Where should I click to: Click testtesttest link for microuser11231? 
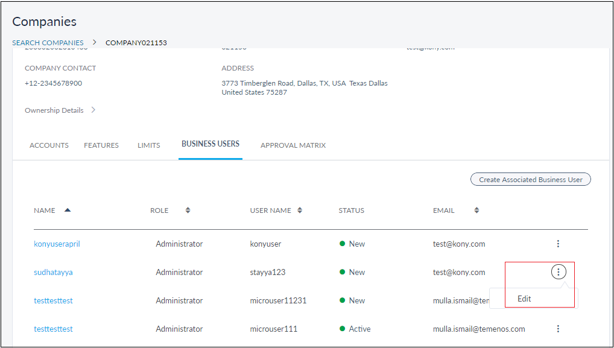(53, 301)
